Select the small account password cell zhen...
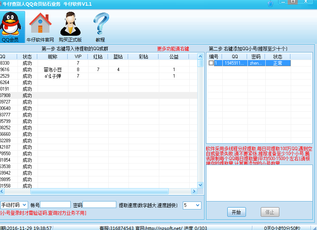The image size is (317, 230). (x=256, y=63)
